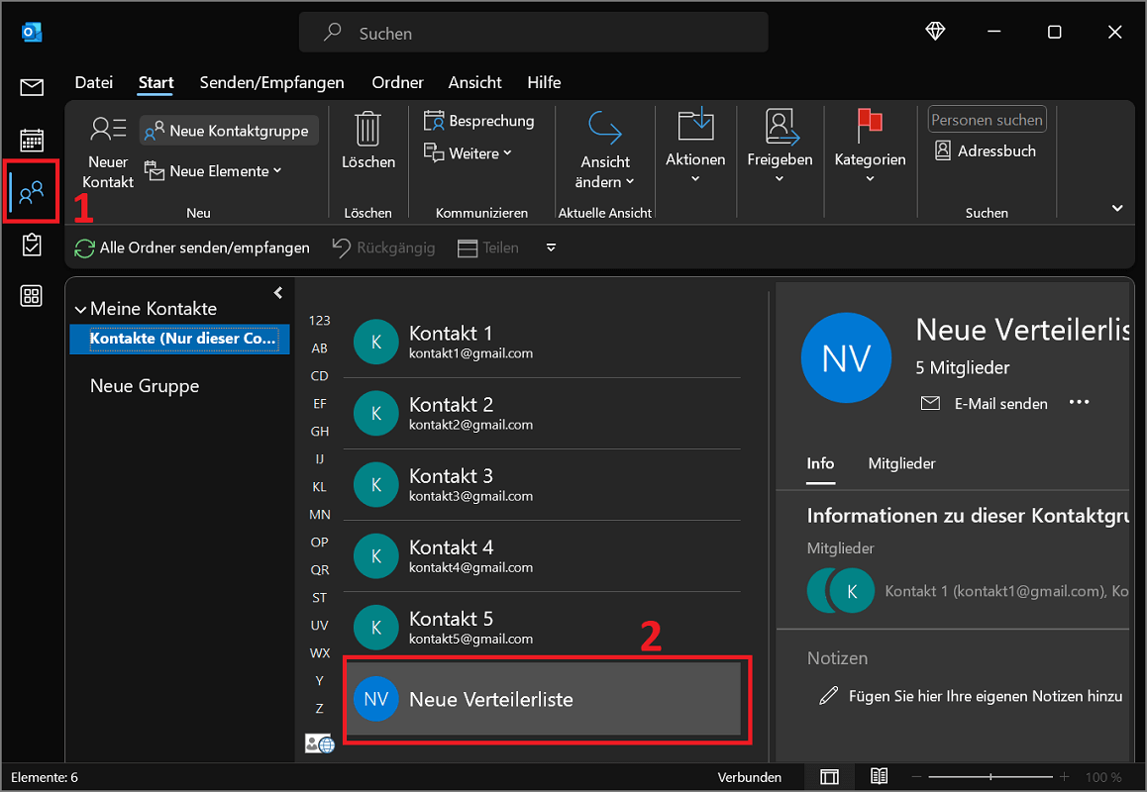The height and width of the screenshot is (792, 1147).
Task: Click Besprechung in Kommunizieren group
Action: [479, 121]
